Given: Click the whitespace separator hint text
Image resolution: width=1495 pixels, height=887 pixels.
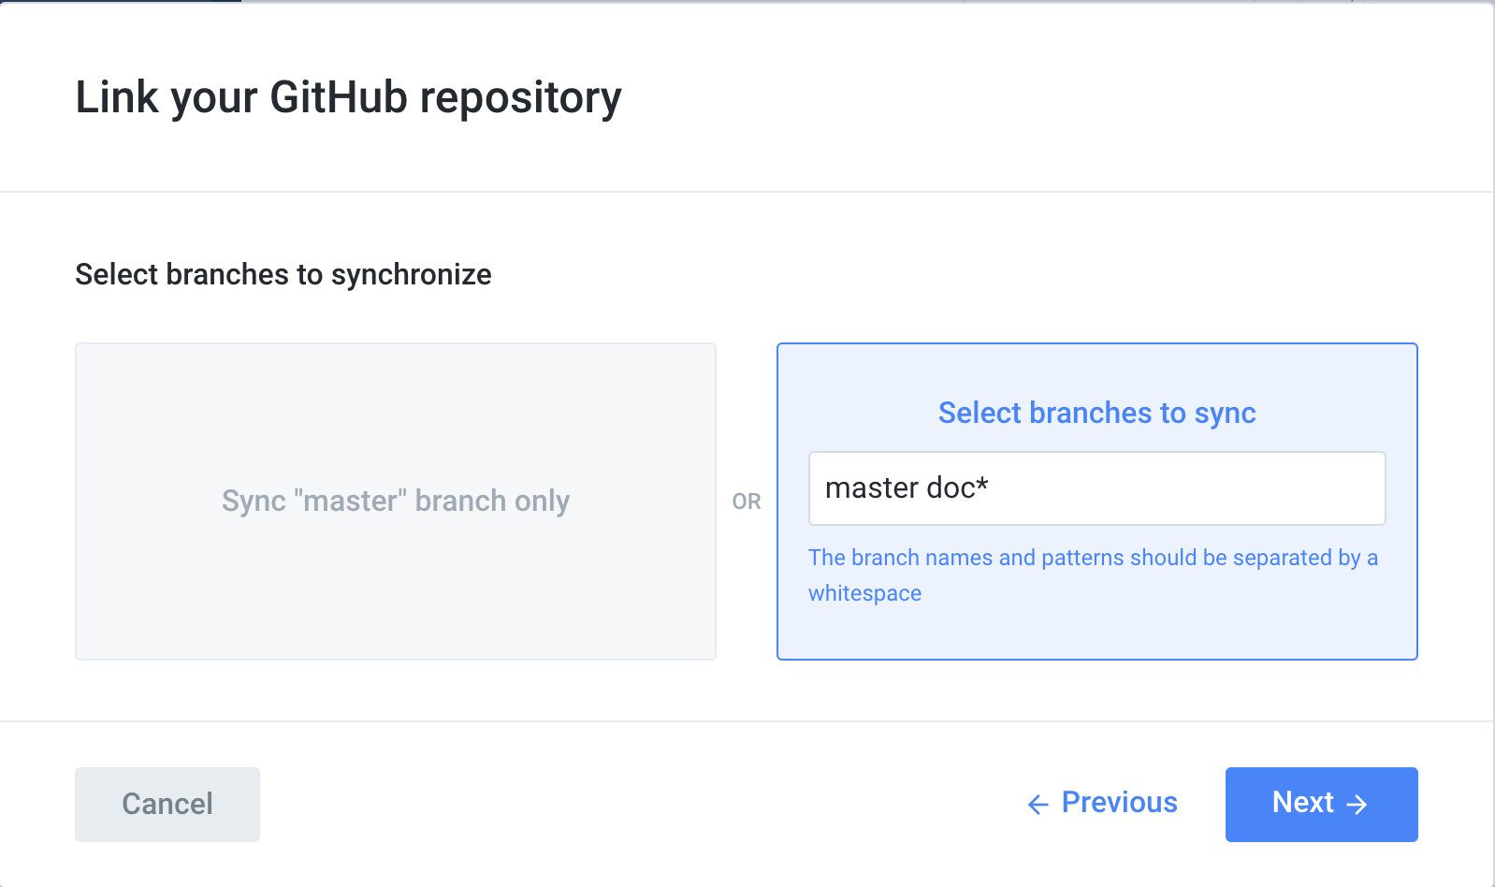Looking at the screenshot, I should pos(1092,558).
